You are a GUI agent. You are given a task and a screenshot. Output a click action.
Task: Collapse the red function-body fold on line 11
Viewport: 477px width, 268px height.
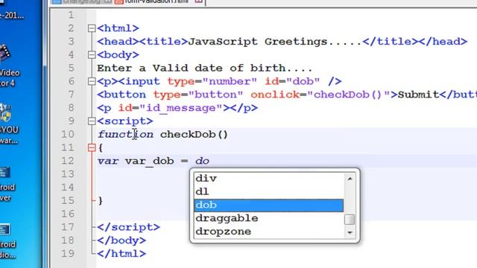92,147
